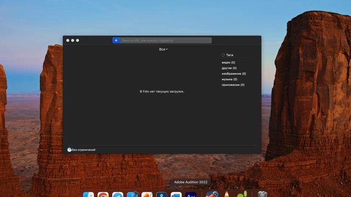Close the Folx window
The width and height of the screenshot is (351, 197).
coord(68,40)
